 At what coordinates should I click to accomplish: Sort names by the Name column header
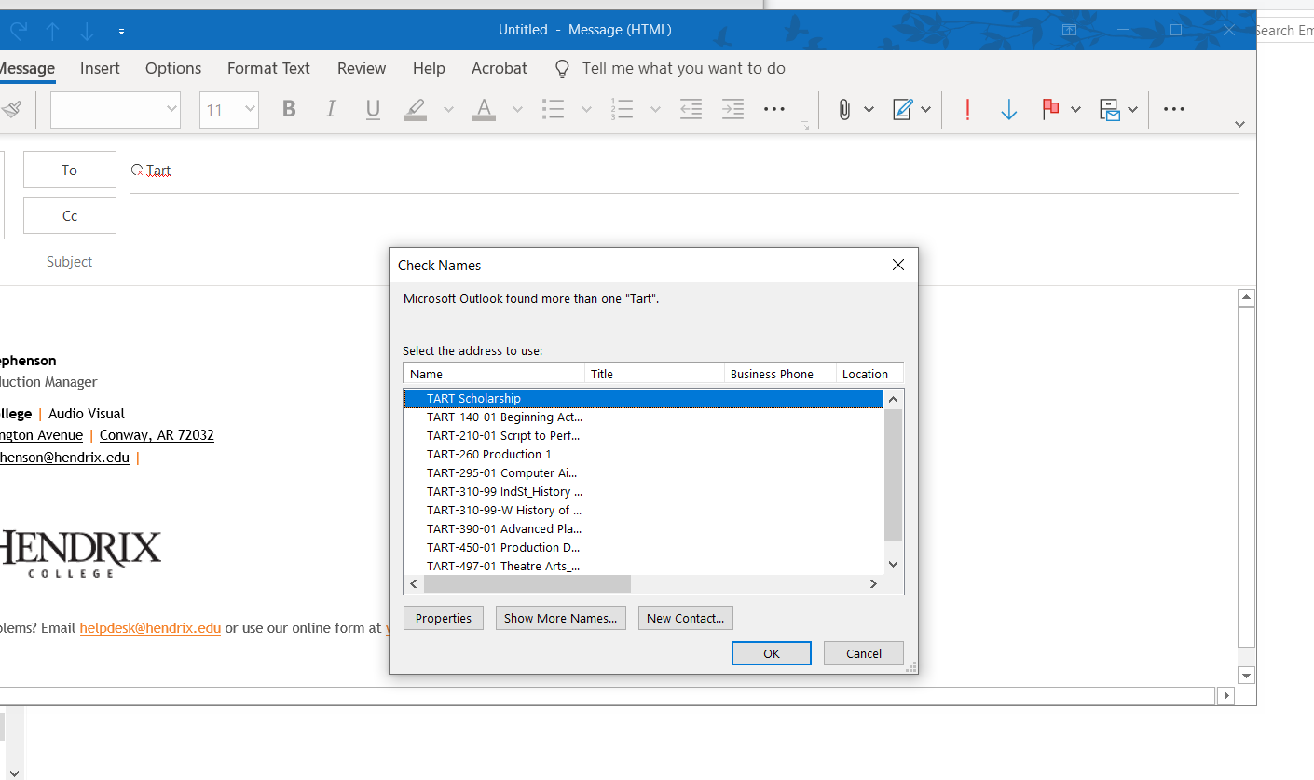pos(495,374)
